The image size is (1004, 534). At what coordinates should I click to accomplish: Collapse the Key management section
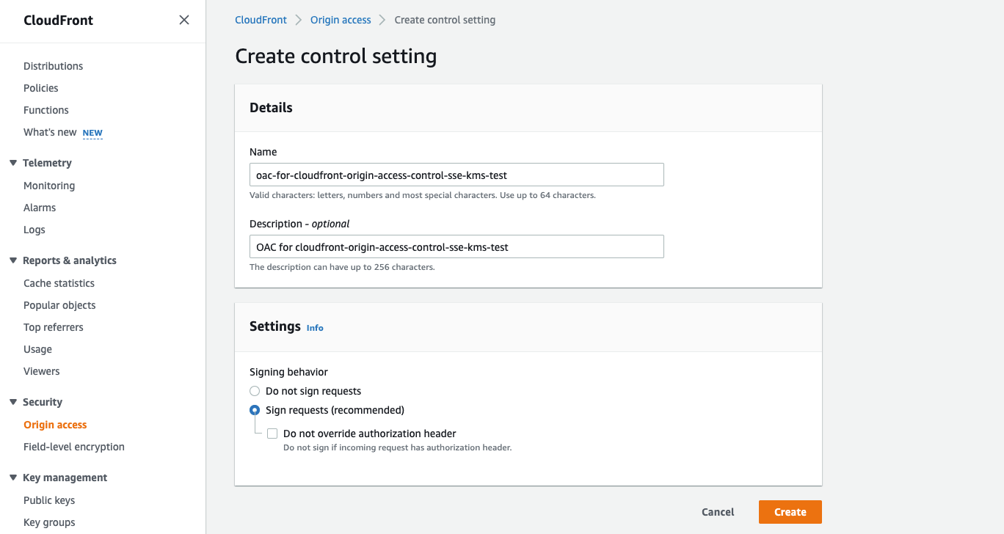13,478
